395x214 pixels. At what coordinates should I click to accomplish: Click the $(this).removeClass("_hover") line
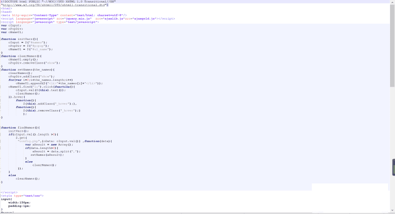tap(52, 110)
